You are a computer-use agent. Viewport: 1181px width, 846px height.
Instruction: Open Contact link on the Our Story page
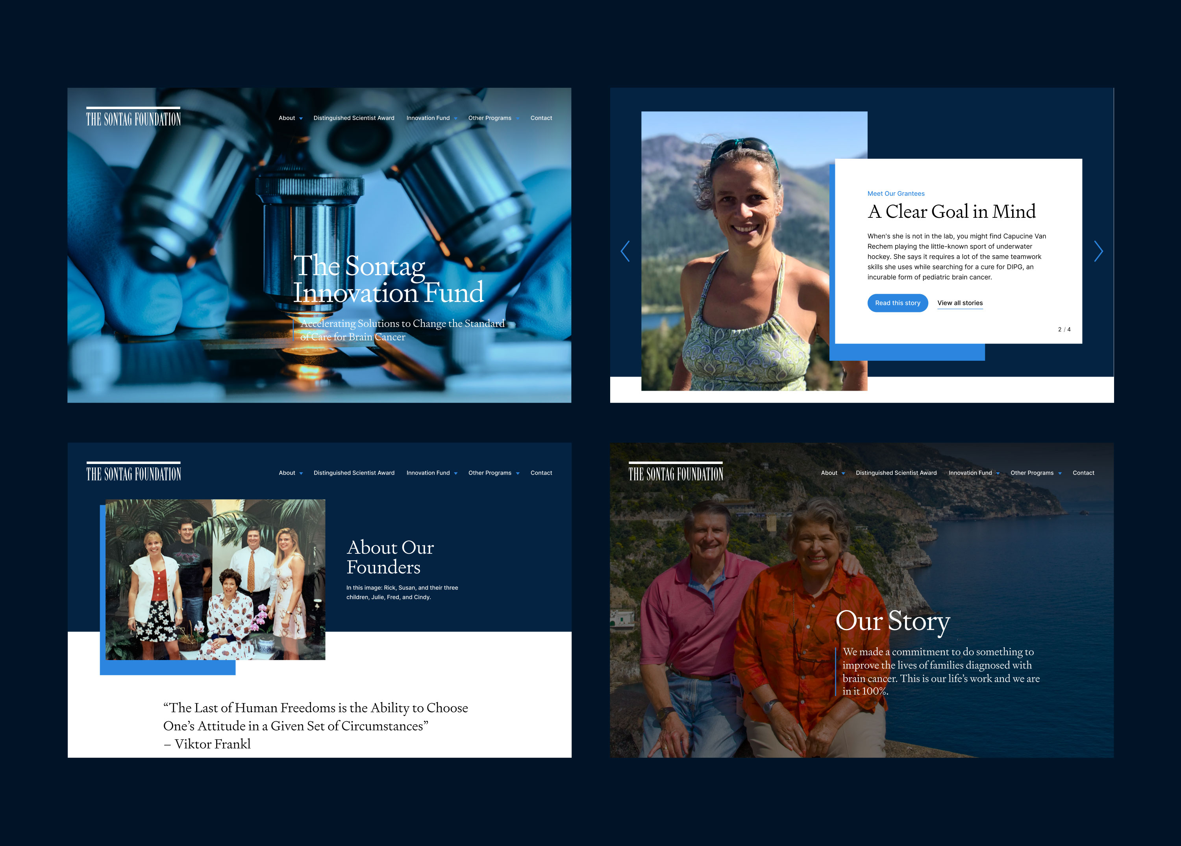1083,473
